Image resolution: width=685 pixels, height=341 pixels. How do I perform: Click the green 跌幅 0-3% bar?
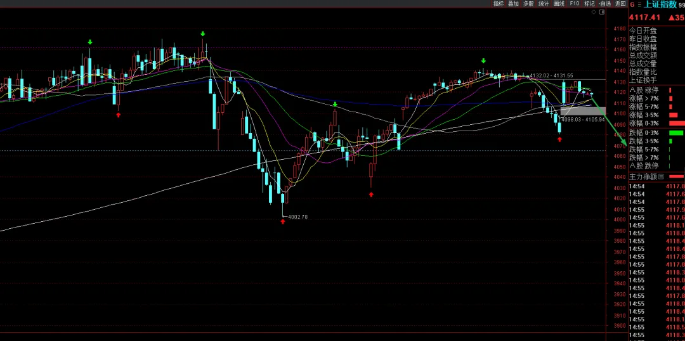coord(676,132)
